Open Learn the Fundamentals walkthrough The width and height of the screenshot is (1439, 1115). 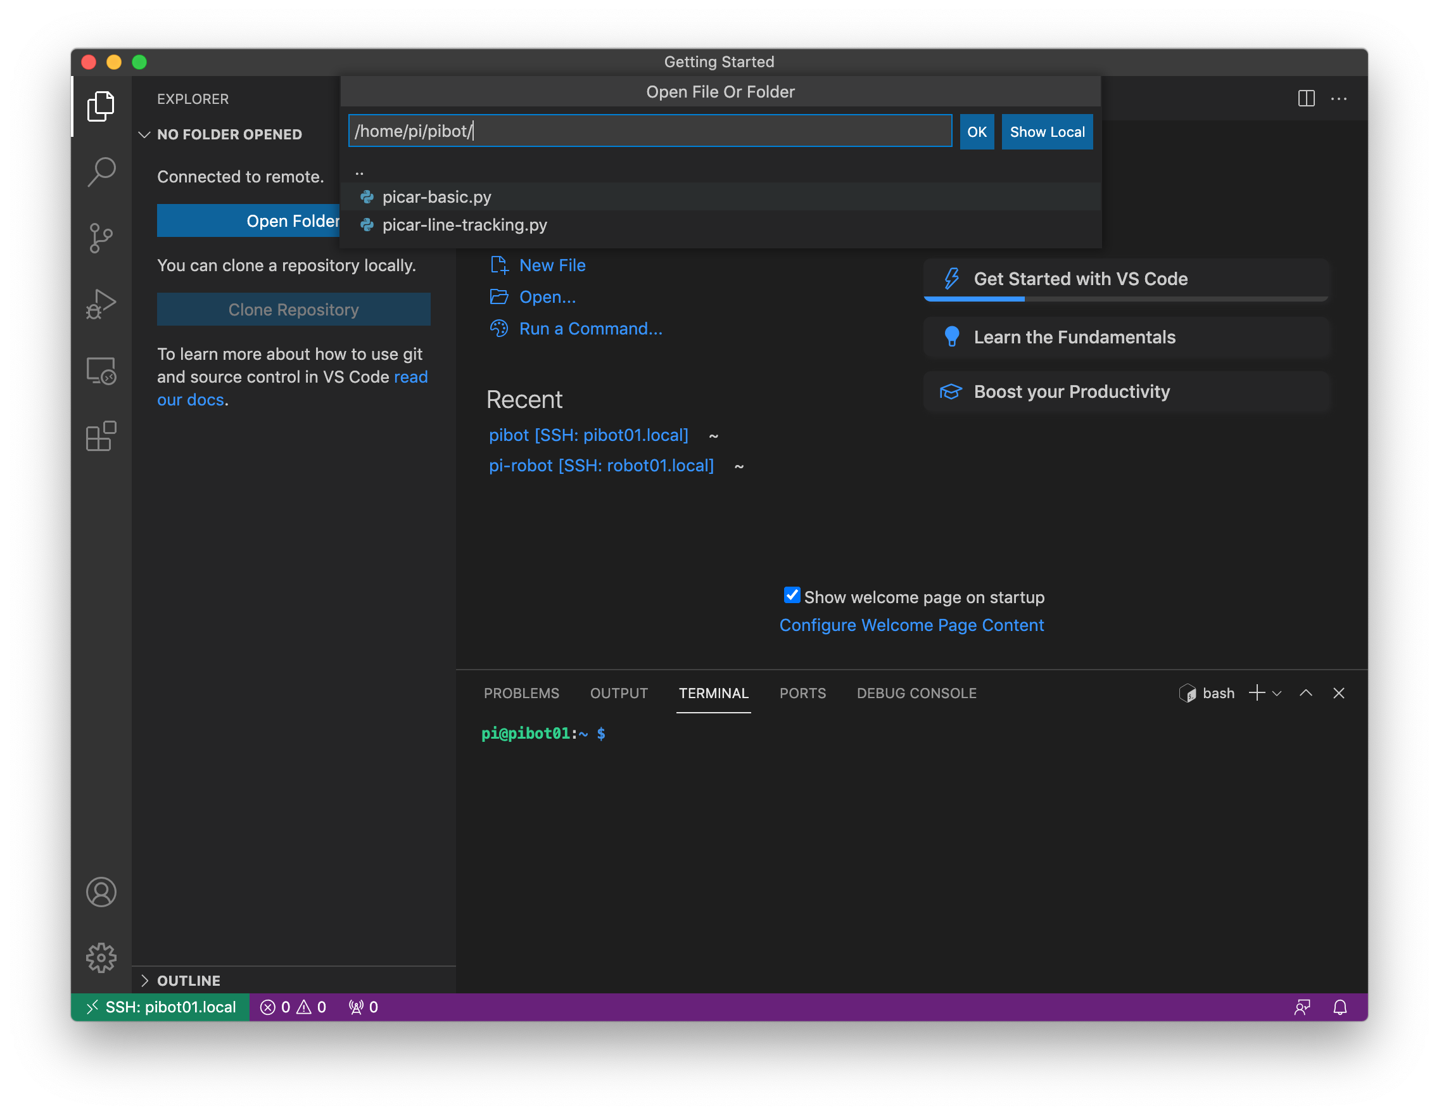[x=1127, y=337]
